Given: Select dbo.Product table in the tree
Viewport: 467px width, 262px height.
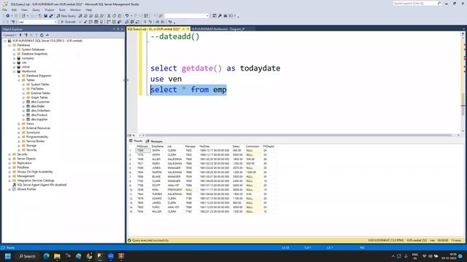Looking at the screenshot, I should pos(39,115).
